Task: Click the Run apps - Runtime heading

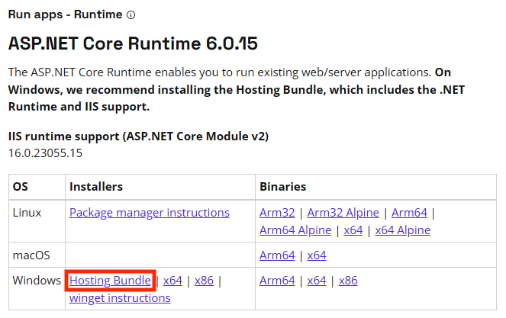Action: pyautogui.click(x=65, y=14)
